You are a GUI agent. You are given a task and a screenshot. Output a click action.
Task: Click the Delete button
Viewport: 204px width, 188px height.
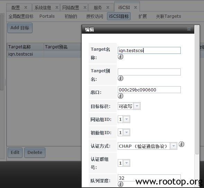(x=35, y=153)
